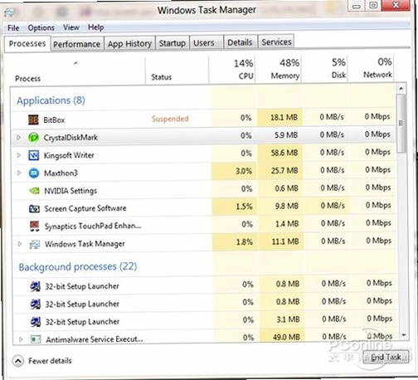
Task: Click the Windows Task Manager row icon
Action: (x=35, y=244)
